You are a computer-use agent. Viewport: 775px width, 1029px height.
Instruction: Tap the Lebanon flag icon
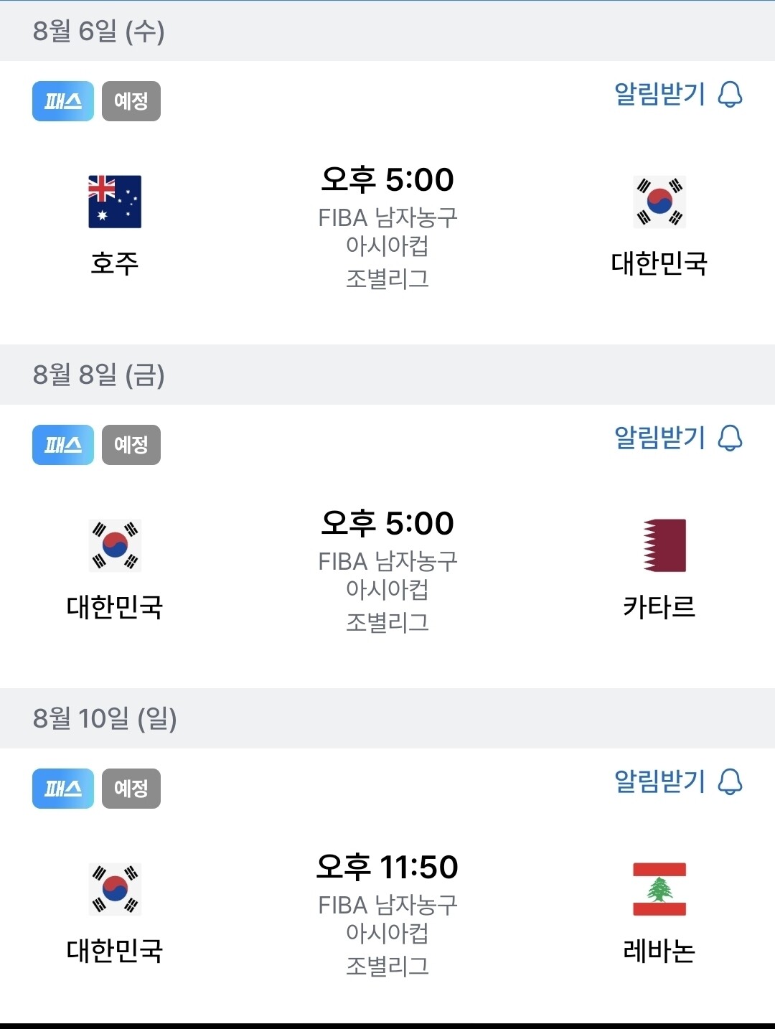pyautogui.click(x=659, y=889)
